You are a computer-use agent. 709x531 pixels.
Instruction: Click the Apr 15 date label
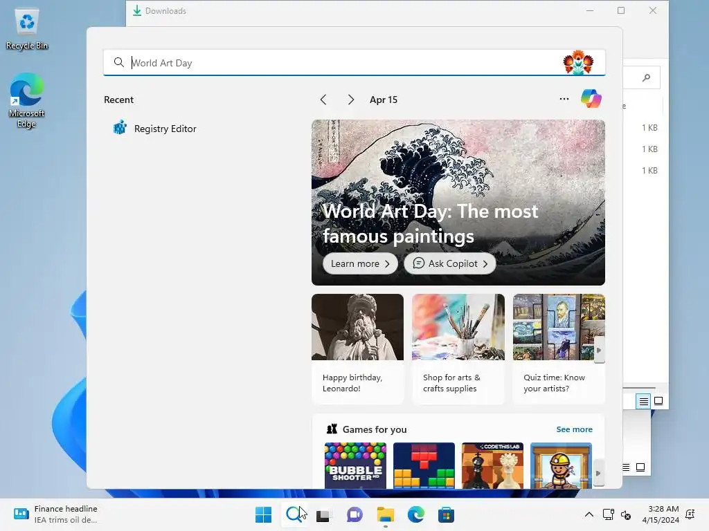tap(384, 100)
